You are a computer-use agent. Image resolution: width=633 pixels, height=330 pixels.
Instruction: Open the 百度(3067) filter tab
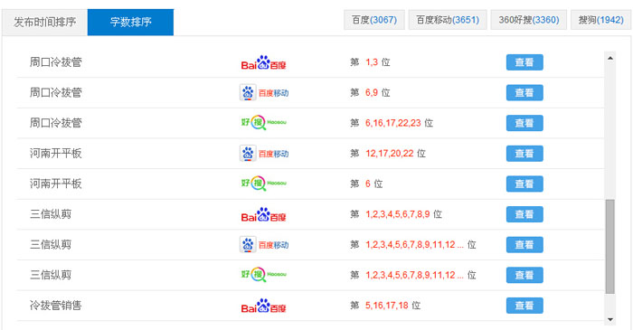(x=374, y=20)
